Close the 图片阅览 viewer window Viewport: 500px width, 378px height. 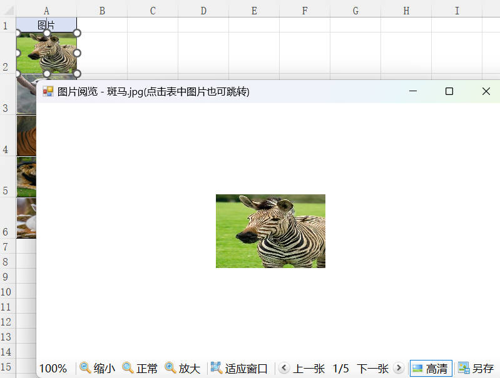tap(486, 91)
